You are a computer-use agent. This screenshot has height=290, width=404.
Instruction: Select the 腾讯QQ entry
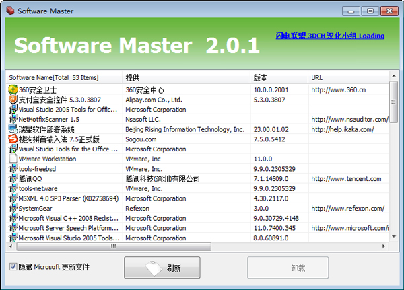pos(30,179)
